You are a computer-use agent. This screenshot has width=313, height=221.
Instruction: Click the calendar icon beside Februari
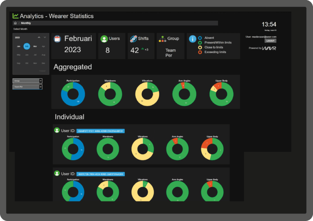(57, 39)
